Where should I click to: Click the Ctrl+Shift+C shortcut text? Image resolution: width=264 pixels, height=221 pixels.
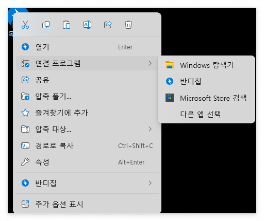click(136, 146)
